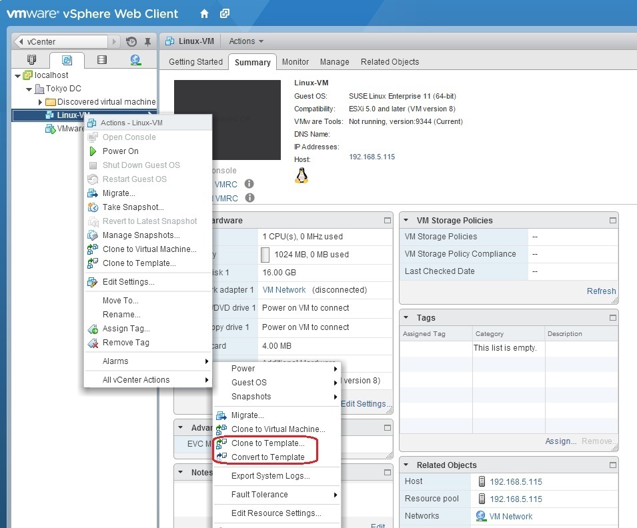Click Refresh in VM Storage Policies
Screen dimensions: 637x528
(601, 291)
